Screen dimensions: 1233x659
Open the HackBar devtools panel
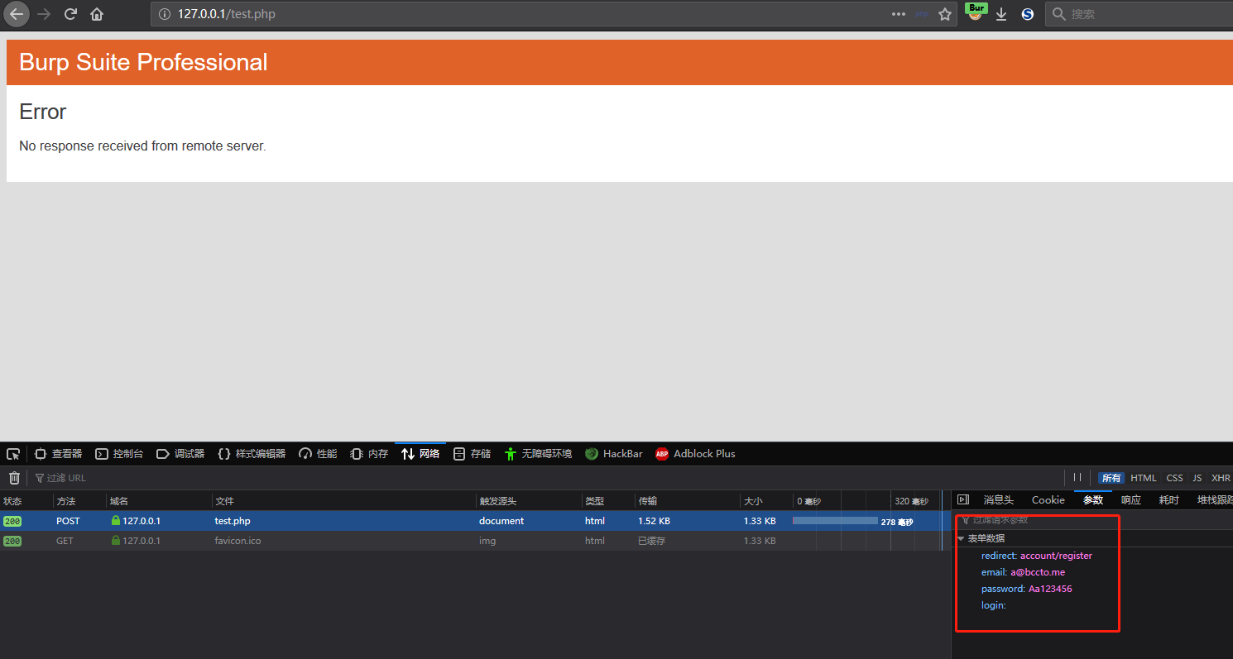[x=614, y=454]
